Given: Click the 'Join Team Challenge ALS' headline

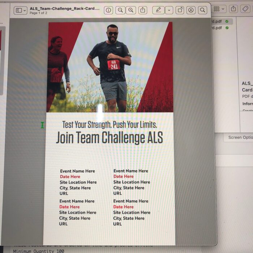Looking at the screenshot, I should pyautogui.click(x=110, y=137).
